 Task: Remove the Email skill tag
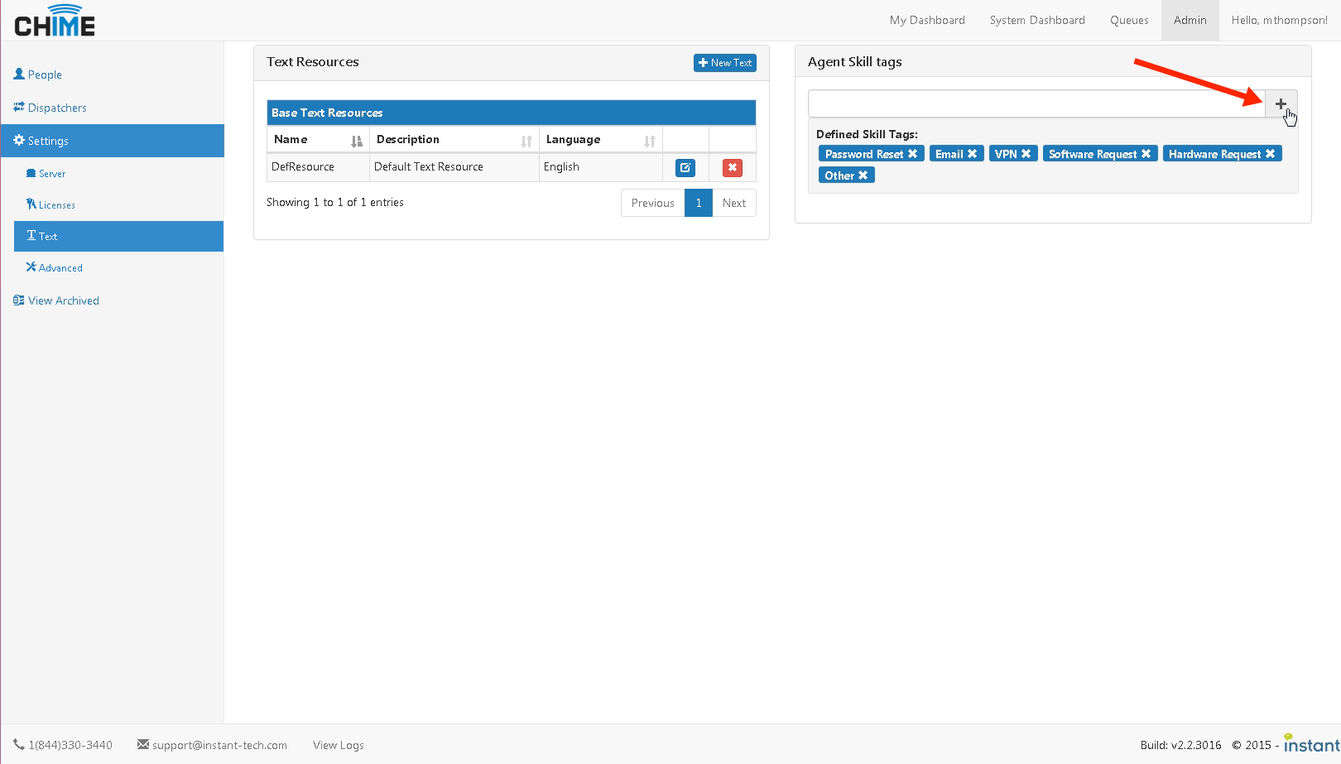pos(972,154)
